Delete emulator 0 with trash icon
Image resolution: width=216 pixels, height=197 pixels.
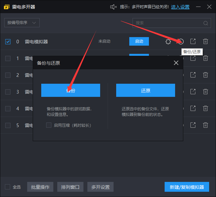206,41
